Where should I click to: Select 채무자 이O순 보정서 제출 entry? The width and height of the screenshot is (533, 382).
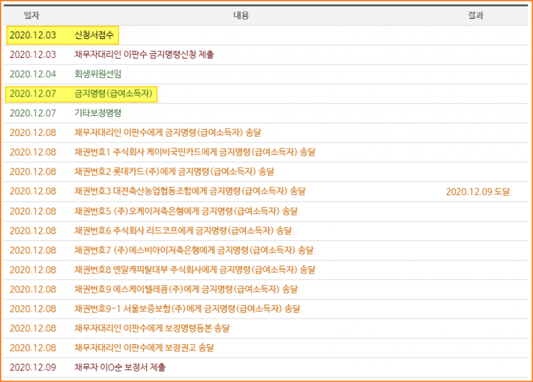click(x=120, y=368)
